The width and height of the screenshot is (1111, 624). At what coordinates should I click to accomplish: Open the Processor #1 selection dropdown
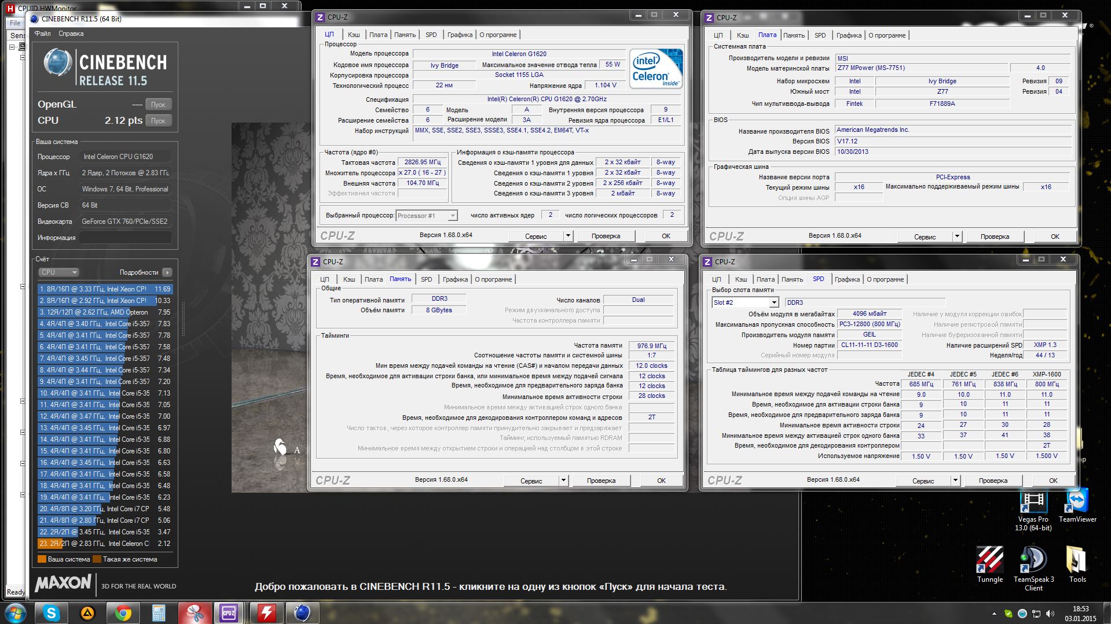click(x=427, y=216)
